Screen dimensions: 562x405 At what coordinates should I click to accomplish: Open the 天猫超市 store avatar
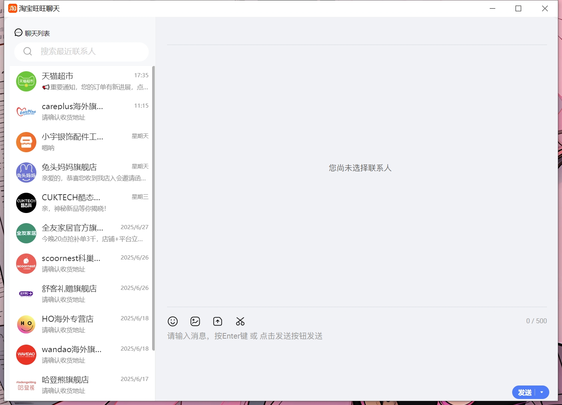click(x=26, y=81)
